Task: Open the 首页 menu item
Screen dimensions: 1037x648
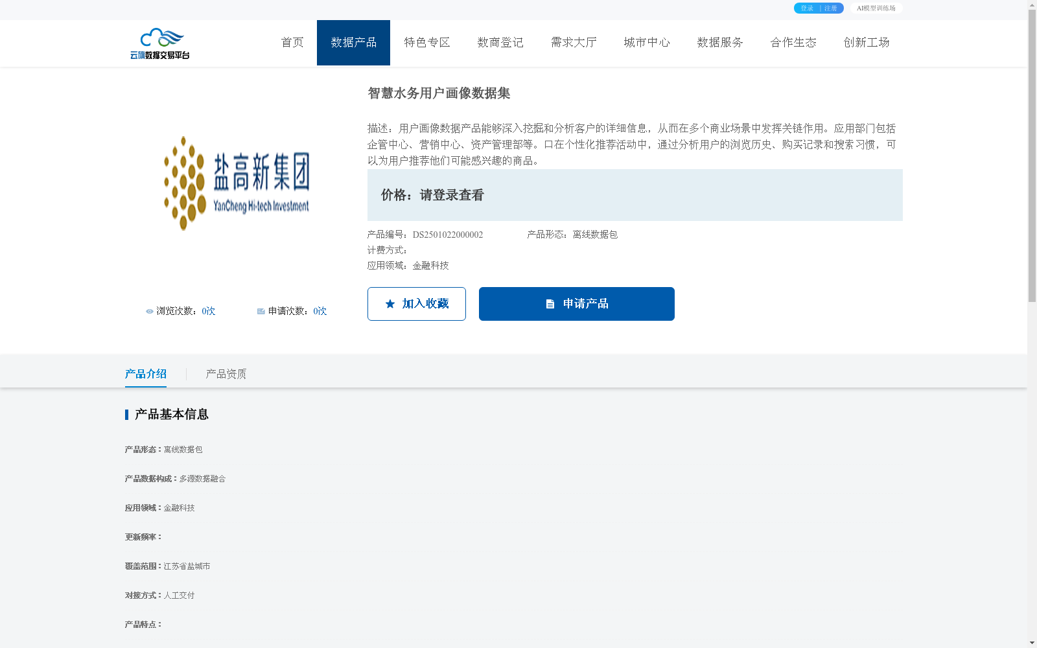Action: tap(292, 43)
